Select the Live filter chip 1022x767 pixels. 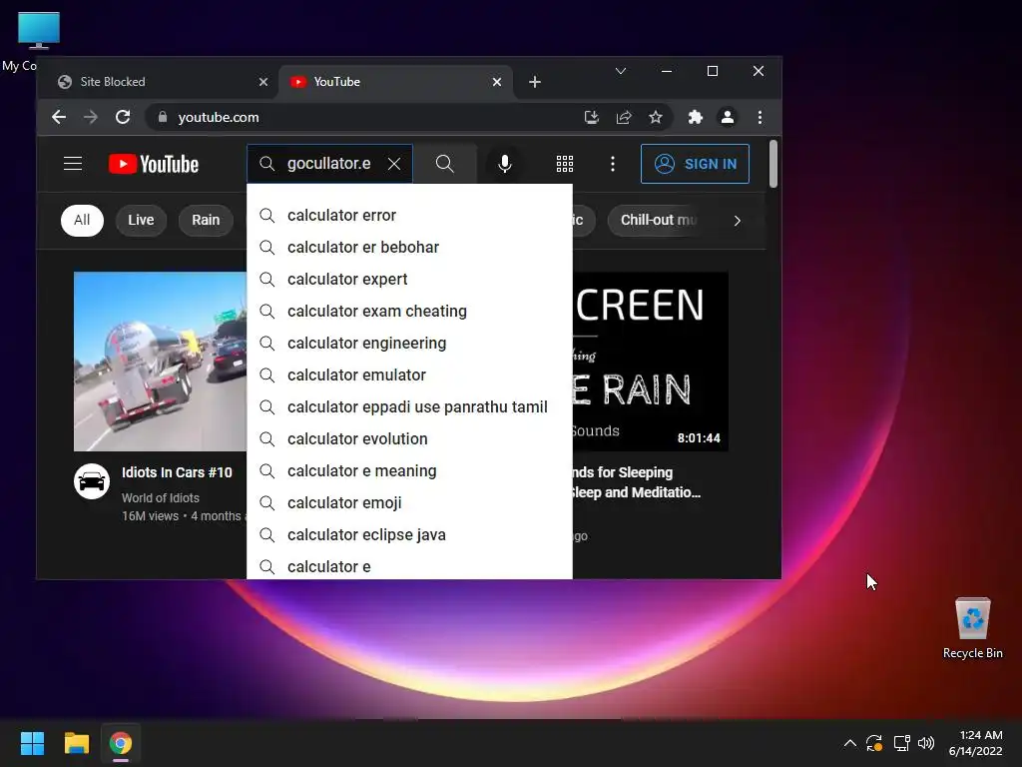(141, 221)
